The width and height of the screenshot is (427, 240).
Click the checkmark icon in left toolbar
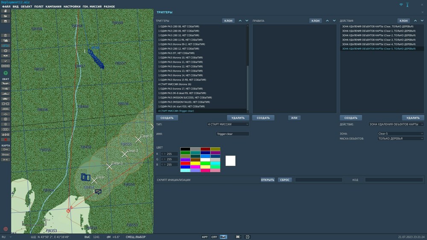[6, 61]
